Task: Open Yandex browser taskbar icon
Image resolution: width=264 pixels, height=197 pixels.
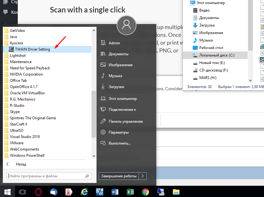Action: [x=69, y=192]
